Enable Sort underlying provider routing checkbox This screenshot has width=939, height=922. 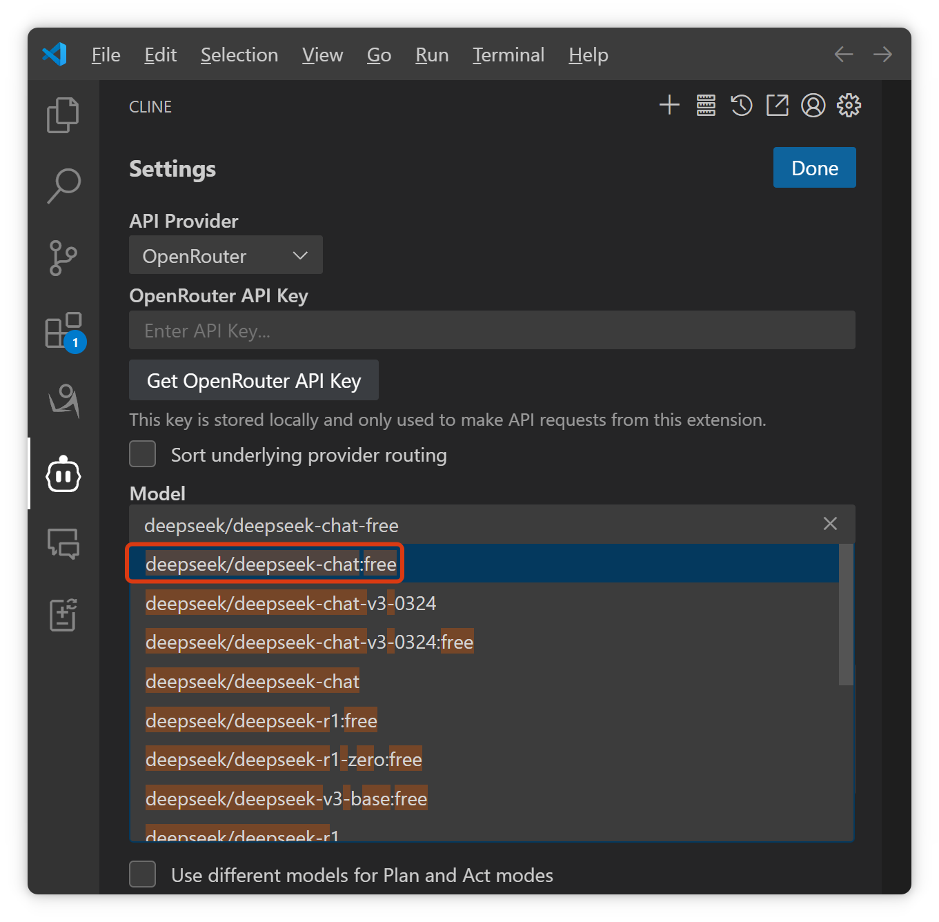(143, 455)
